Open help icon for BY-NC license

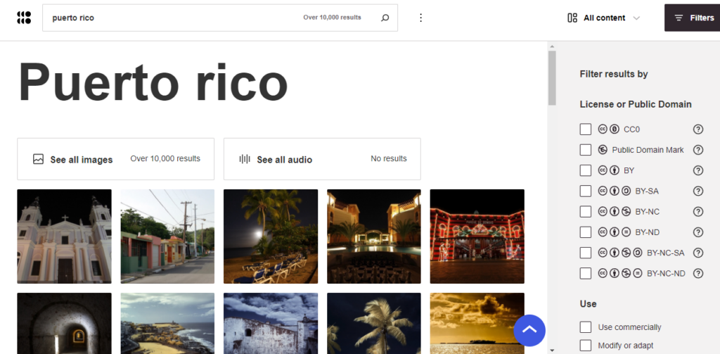(698, 211)
